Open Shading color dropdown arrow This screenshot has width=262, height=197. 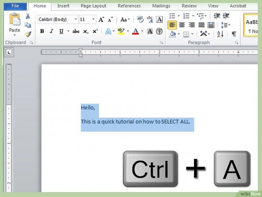tap(179, 34)
